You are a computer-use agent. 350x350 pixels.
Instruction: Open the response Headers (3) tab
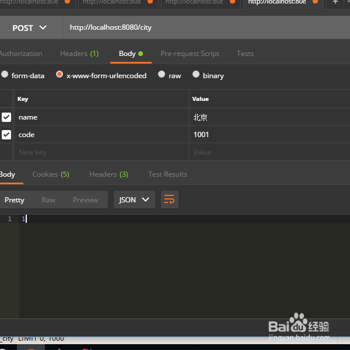[x=108, y=174]
